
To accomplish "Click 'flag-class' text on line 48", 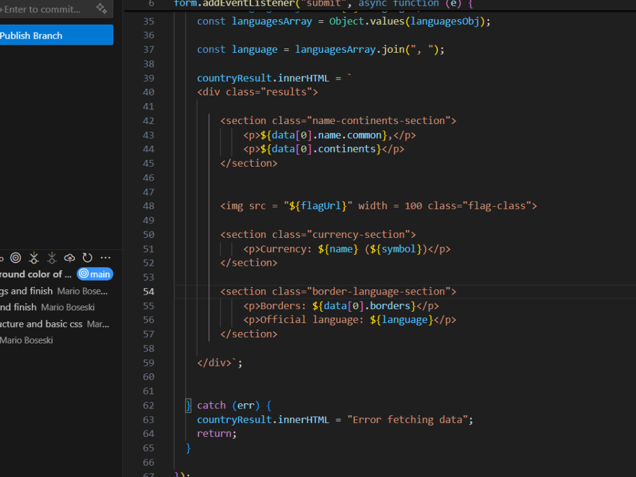I will [x=497, y=206].
